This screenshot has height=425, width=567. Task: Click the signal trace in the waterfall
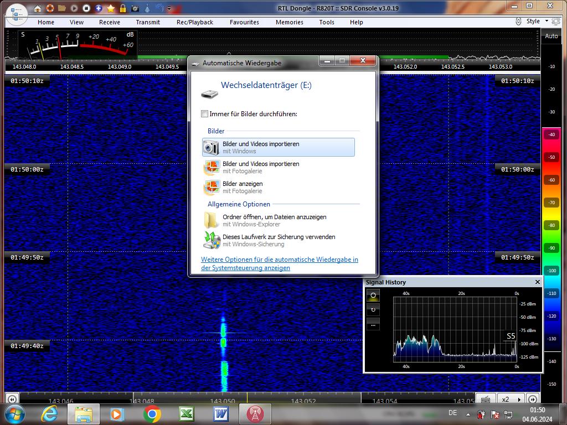coord(224,354)
